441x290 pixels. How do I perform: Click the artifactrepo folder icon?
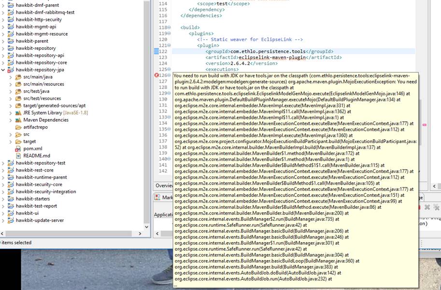pos(18,127)
